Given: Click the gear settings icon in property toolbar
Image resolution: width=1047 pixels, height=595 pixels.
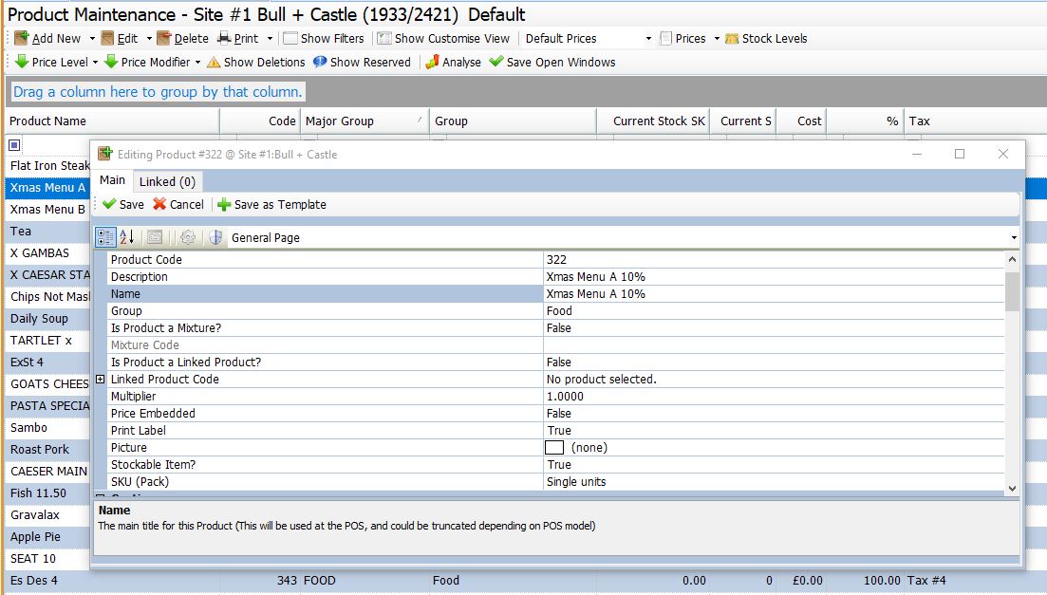Looking at the screenshot, I should (188, 237).
